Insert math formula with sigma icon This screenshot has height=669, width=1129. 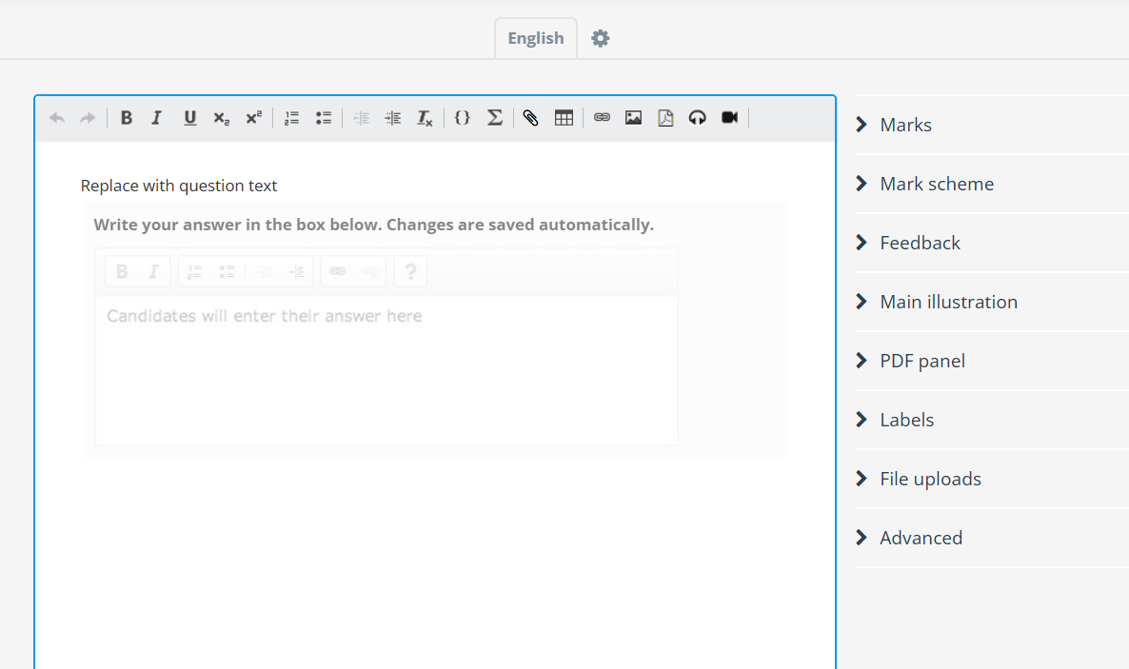(495, 118)
